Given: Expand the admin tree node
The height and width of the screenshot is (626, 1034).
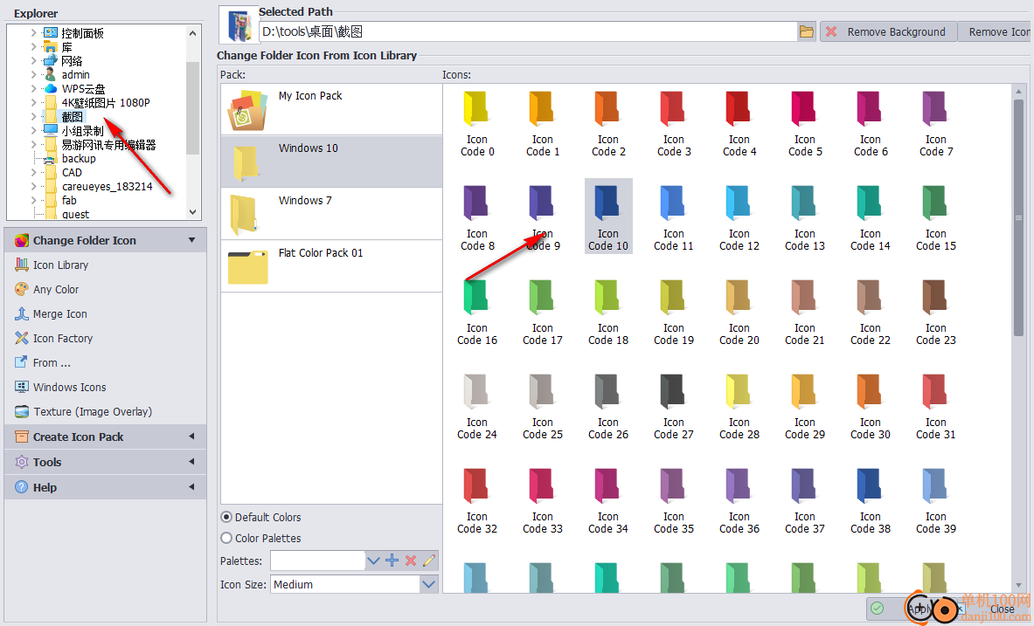Looking at the screenshot, I should pos(33,74).
